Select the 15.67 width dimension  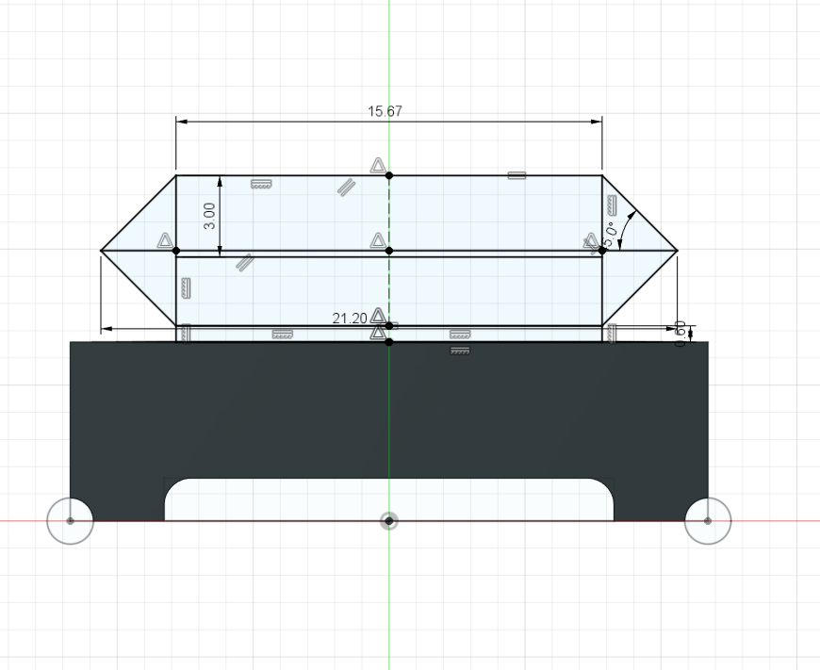click(385, 111)
